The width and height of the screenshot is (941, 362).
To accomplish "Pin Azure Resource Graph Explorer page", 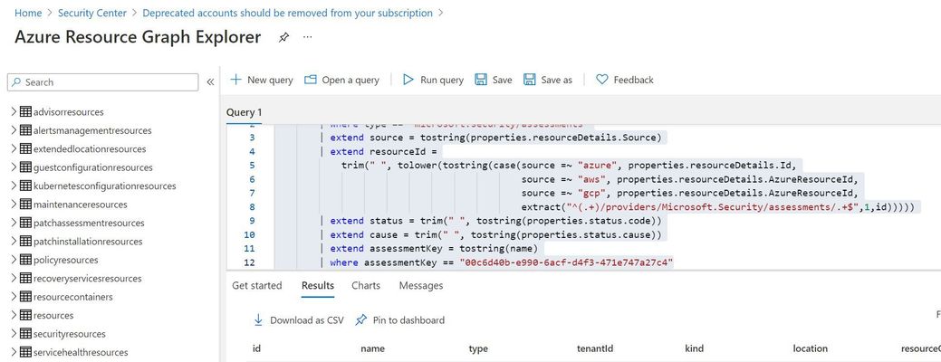I will click(x=283, y=37).
